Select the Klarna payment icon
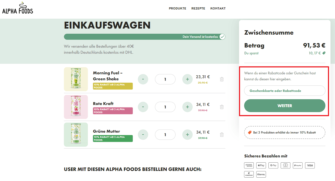The height and width of the screenshot is (181, 335). click(x=261, y=174)
